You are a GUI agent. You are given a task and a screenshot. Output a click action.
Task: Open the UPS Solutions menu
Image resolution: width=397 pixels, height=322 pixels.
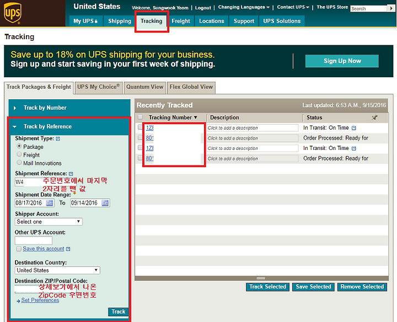(282, 21)
